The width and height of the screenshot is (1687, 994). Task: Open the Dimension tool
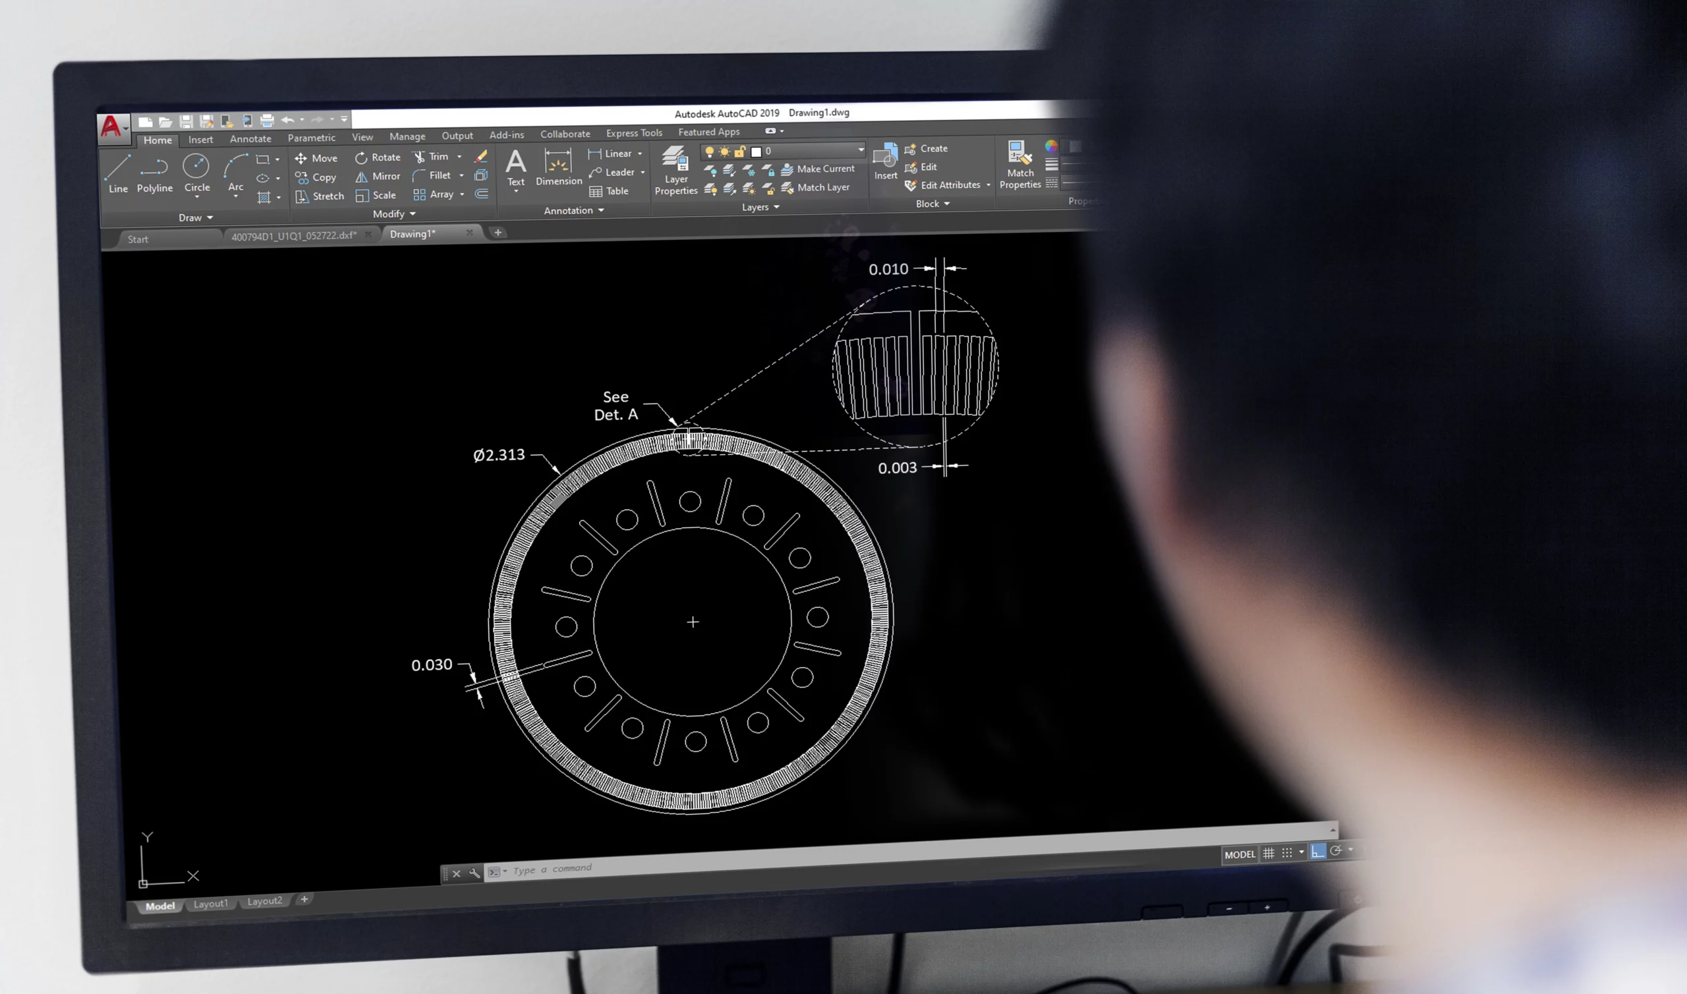(x=559, y=167)
